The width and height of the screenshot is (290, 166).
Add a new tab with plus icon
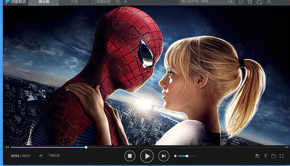click(126, 2)
